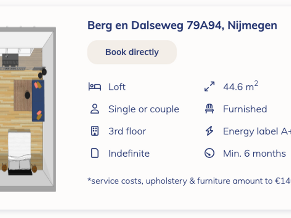Open the apartment floor plan image
The width and height of the screenshot is (291, 218).
tap(27, 109)
